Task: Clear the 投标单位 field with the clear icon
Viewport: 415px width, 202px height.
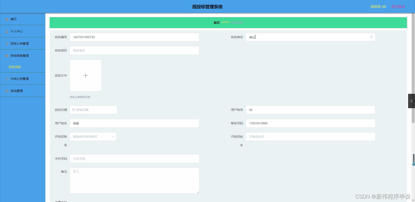Action: [371, 37]
